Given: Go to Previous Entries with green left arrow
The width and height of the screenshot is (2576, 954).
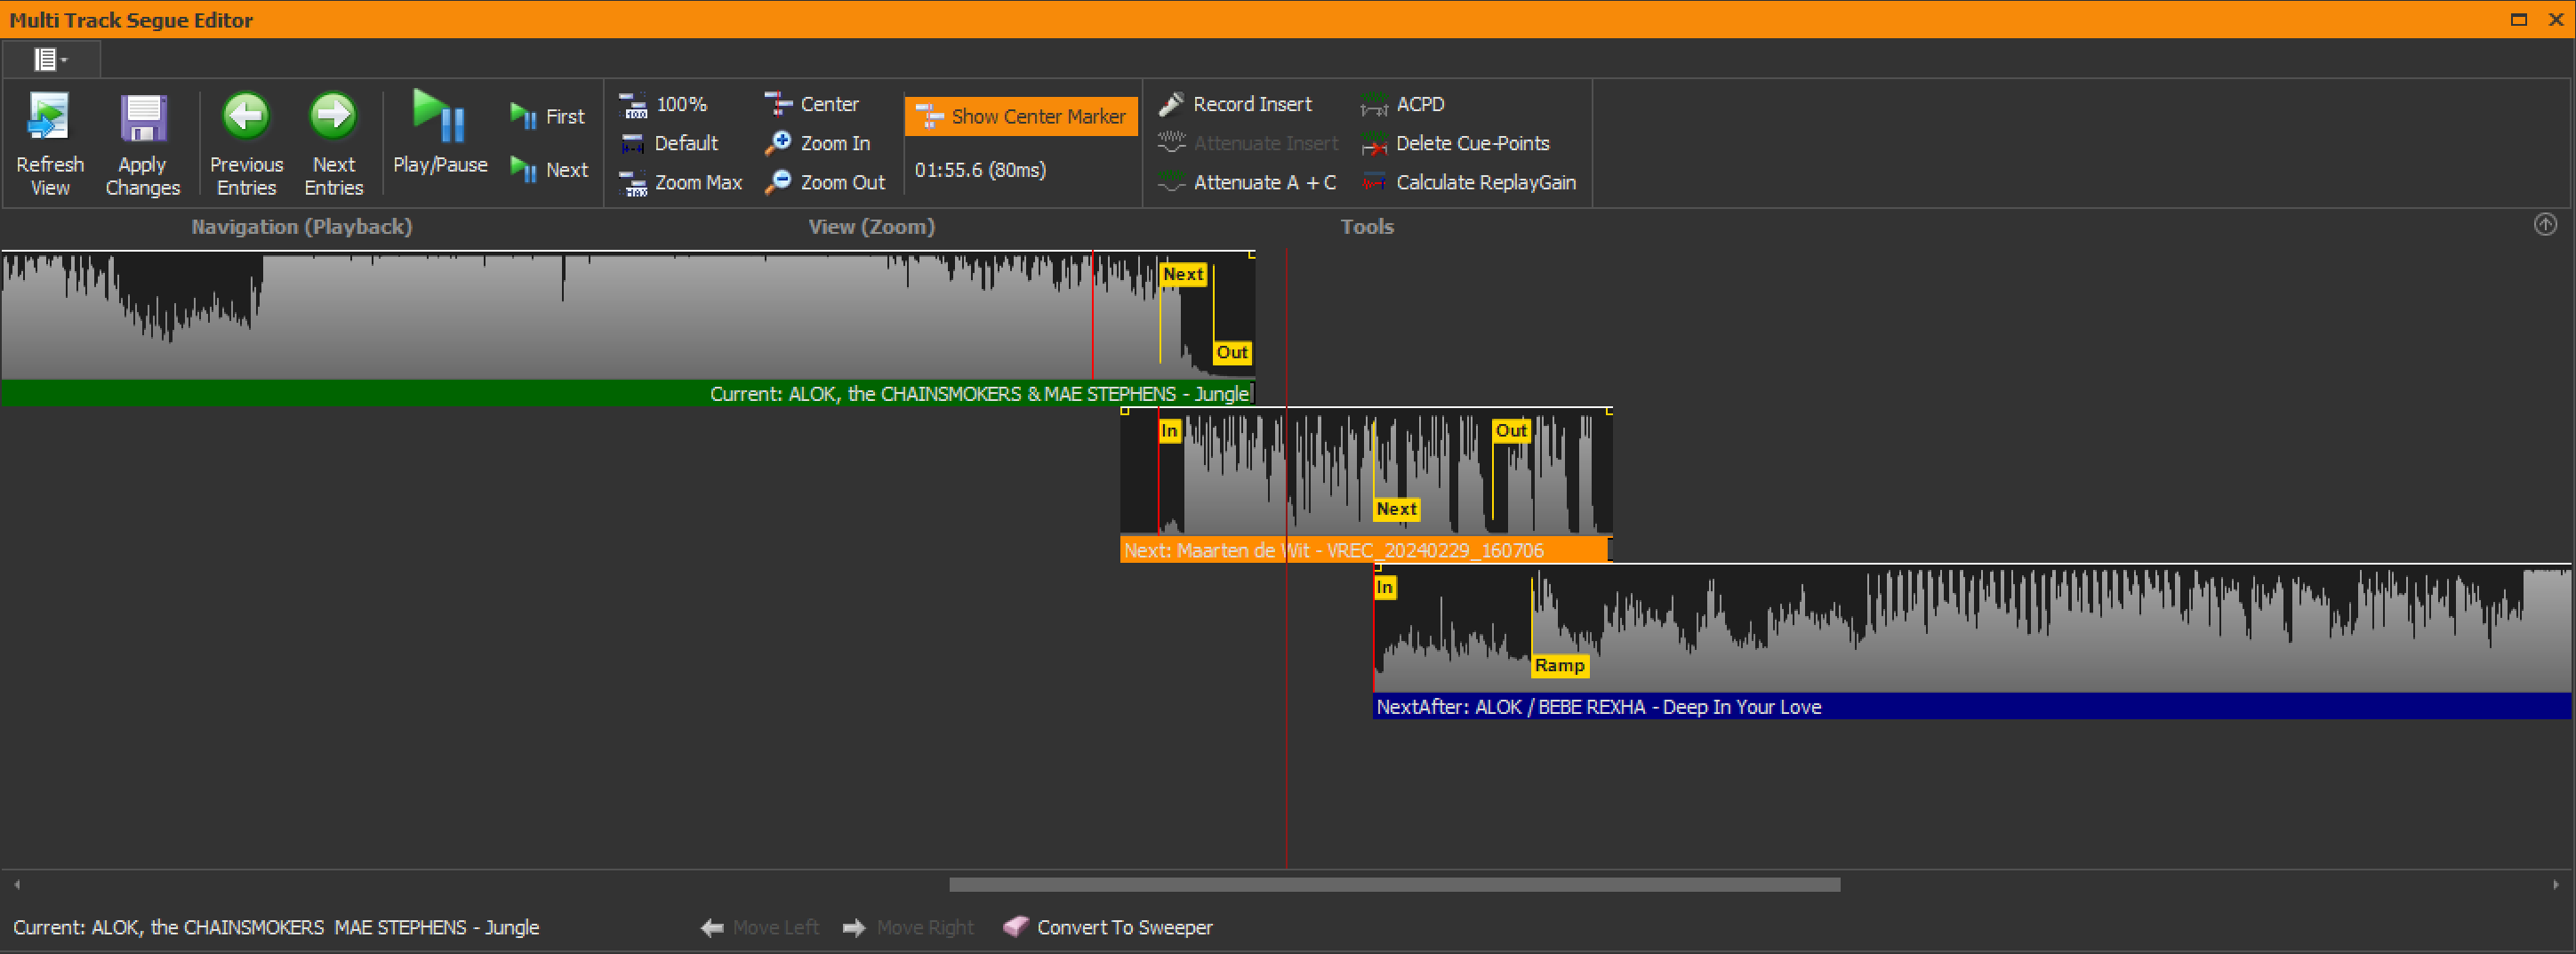Looking at the screenshot, I should coord(246,116).
